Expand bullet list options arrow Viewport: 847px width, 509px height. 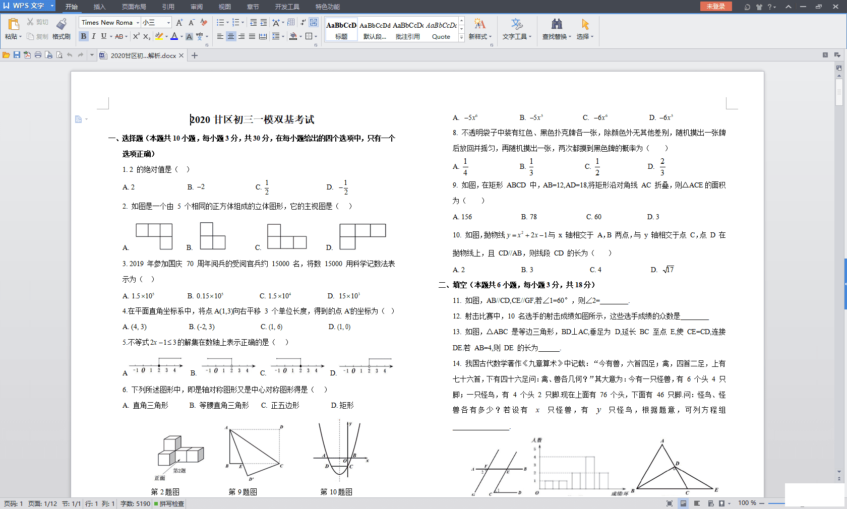(227, 22)
